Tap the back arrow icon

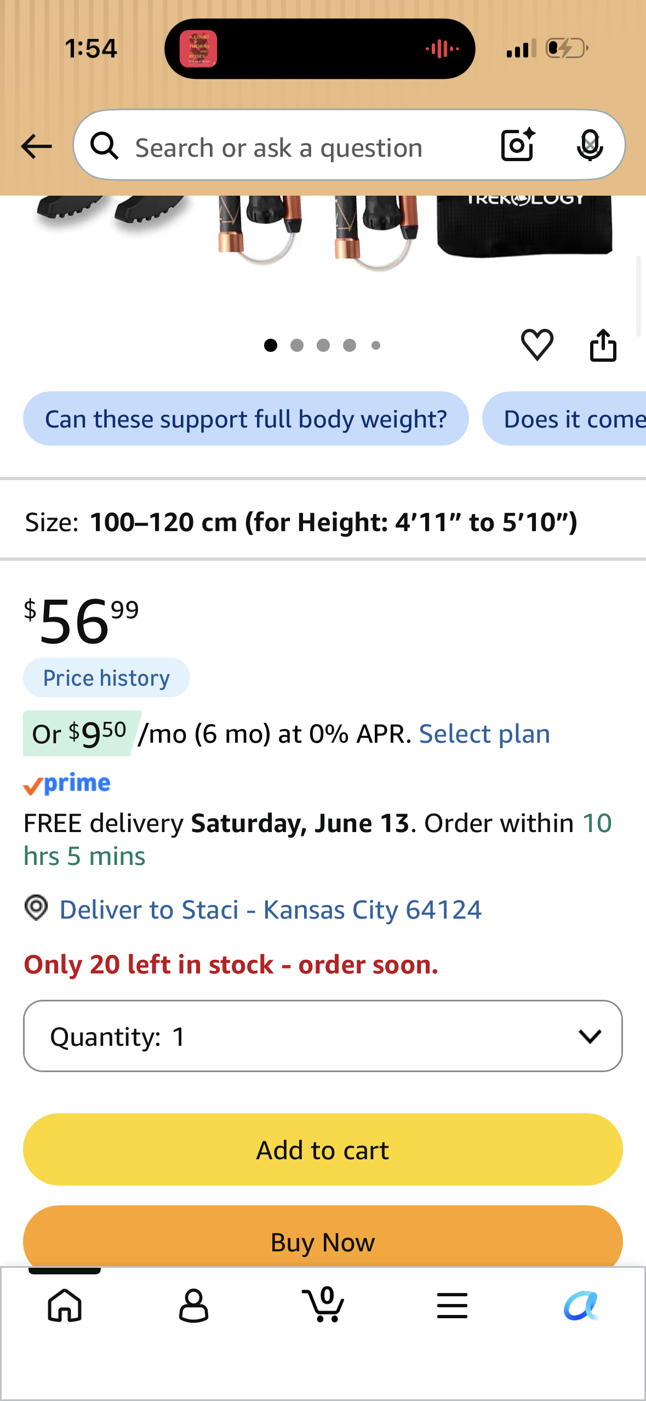tap(36, 146)
